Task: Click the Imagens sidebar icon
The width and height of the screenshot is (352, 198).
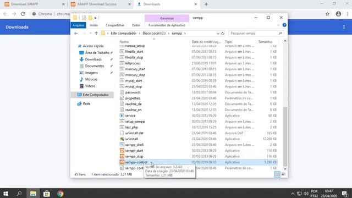Action: tap(81, 73)
